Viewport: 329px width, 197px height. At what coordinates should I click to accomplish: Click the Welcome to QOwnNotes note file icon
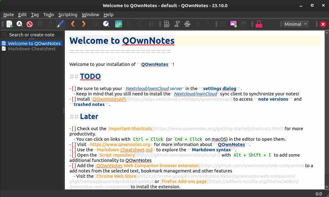(4, 43)
